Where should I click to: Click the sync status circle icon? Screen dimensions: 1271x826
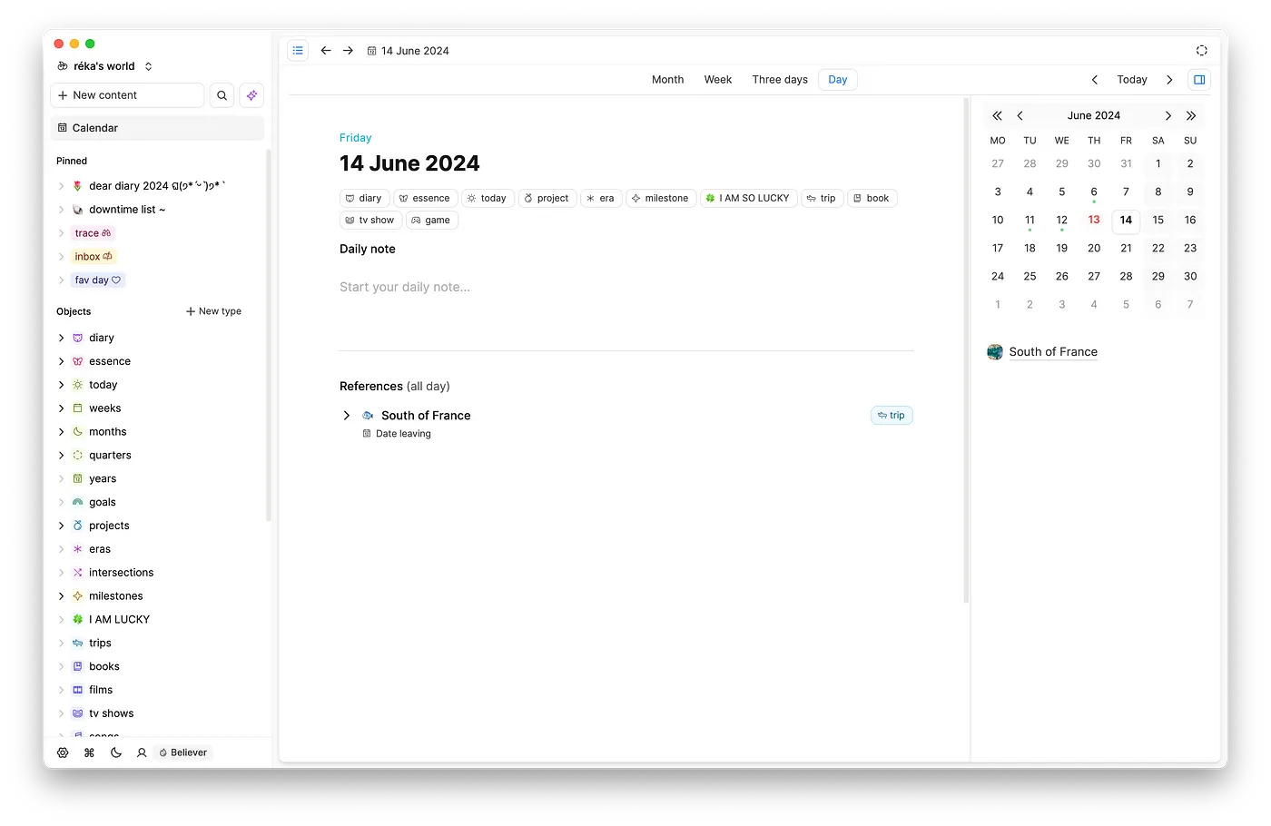click(1201, 51)
